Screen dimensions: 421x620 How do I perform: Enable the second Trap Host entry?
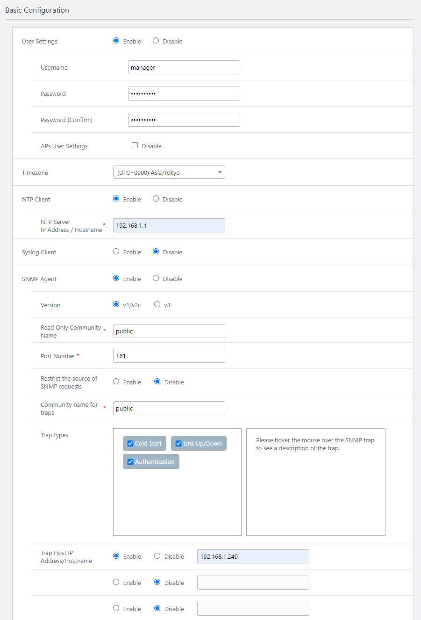point(116,582)
